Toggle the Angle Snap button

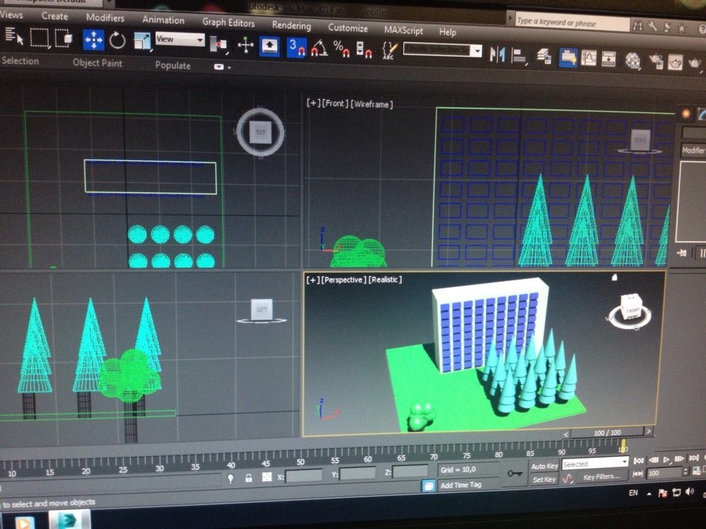pyautogui.click(x=318, y=48)
